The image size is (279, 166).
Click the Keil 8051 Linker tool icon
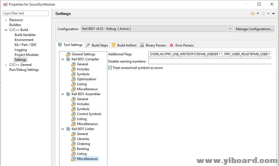click(68, 129)
